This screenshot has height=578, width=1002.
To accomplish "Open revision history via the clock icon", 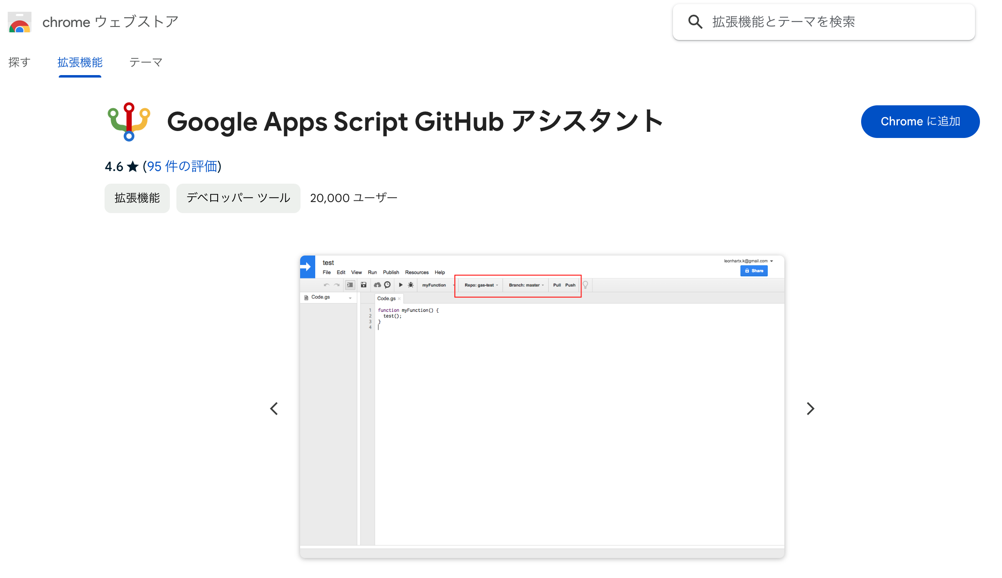I will [387, 285].
